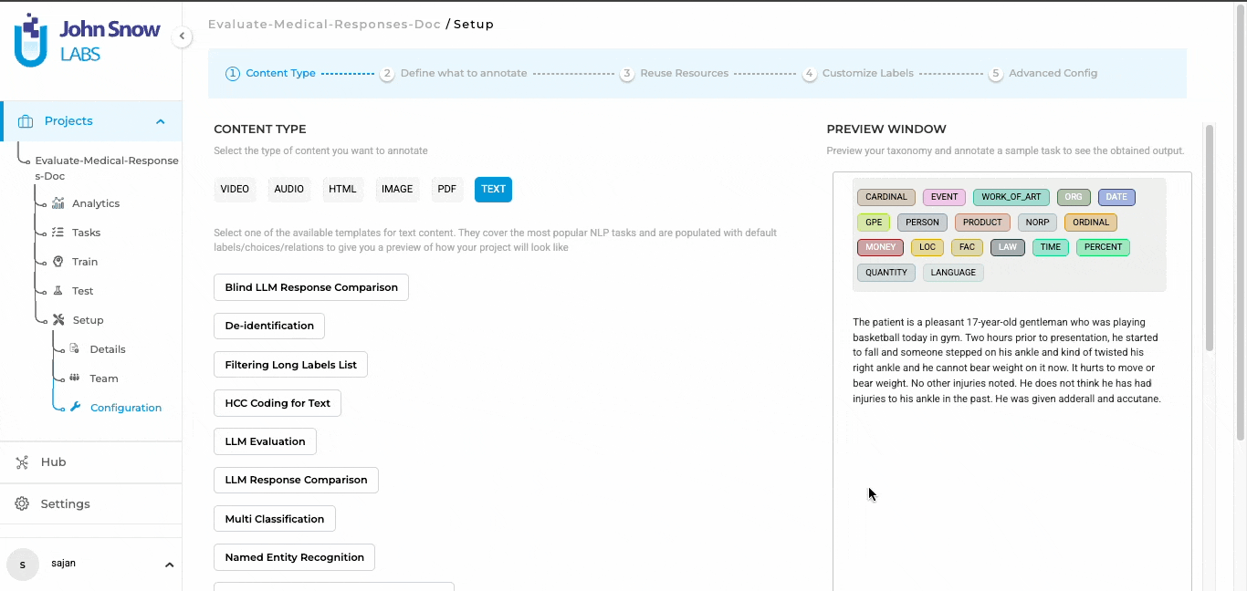1247x591 pixels.
Task: Pick the MONEY label swatch
Action: 880,247
